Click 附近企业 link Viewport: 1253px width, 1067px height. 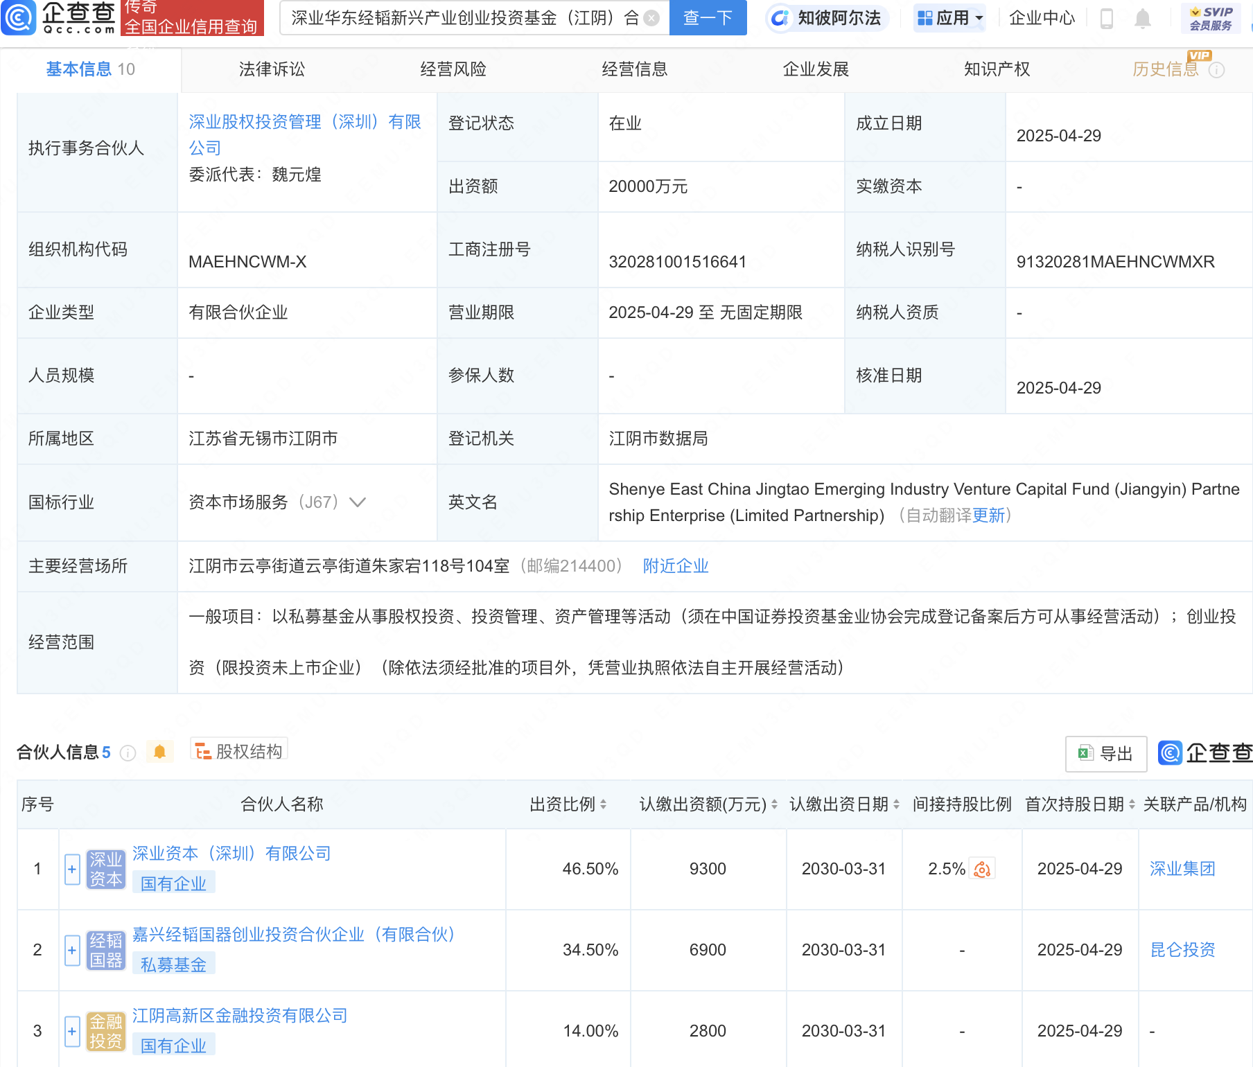[x=676, y=566]
